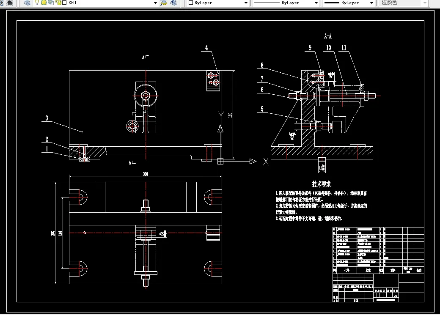Image resolution: width=440 pixels, height=315 pixels.
Task: Select the 名称 title block header cell
Action: pyautogui.click(x=368, y=271)
